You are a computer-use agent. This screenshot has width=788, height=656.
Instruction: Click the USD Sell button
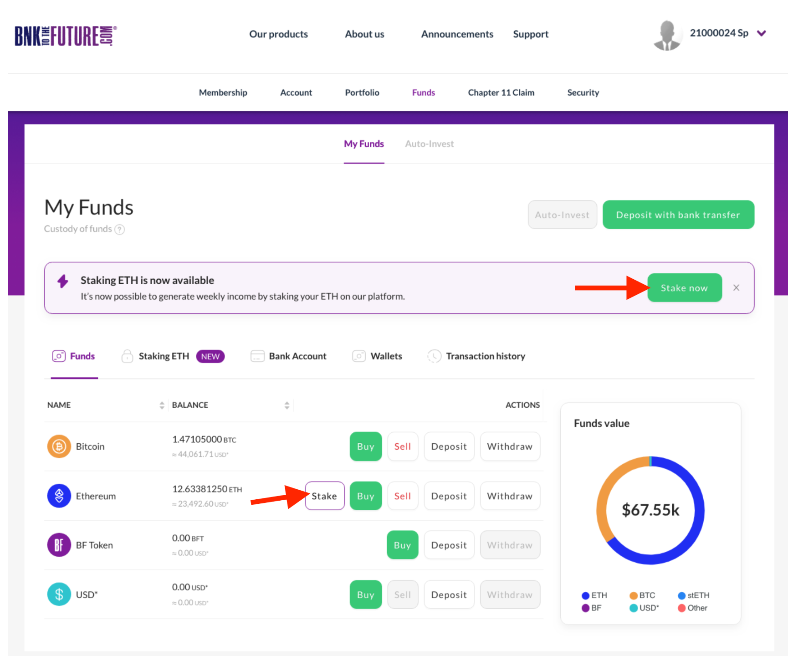click(403, 594)
